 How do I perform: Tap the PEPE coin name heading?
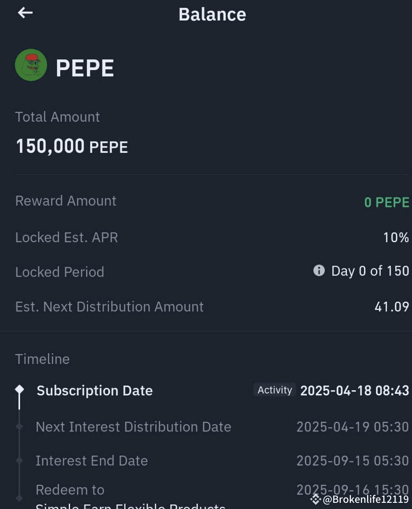[x=85, y=68]
